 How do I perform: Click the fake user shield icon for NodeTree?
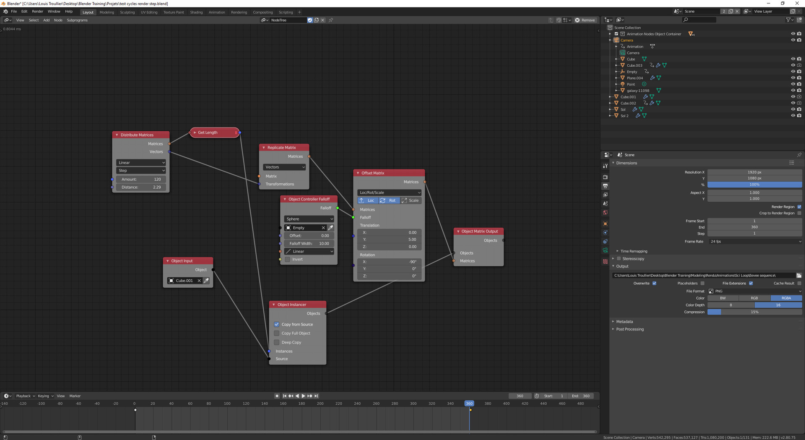[310, 20]
